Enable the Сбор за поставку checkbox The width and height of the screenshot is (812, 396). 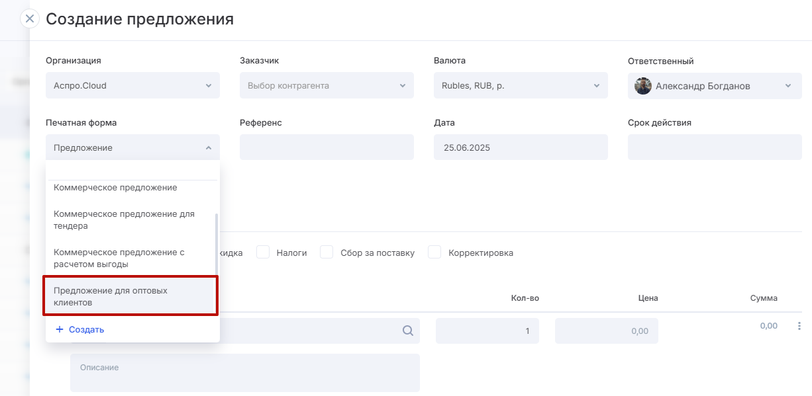click(327, 253)
